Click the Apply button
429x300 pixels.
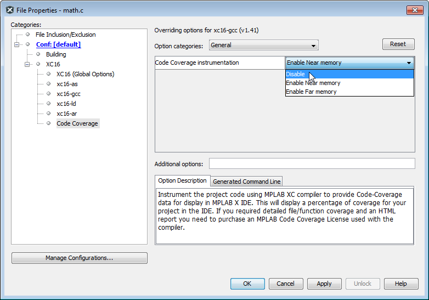click(x=324, y=284)
